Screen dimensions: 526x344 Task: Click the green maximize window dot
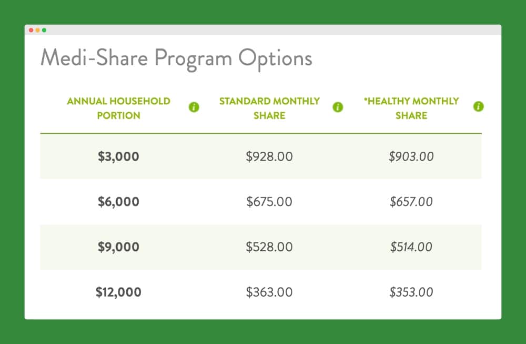[44, 30]
